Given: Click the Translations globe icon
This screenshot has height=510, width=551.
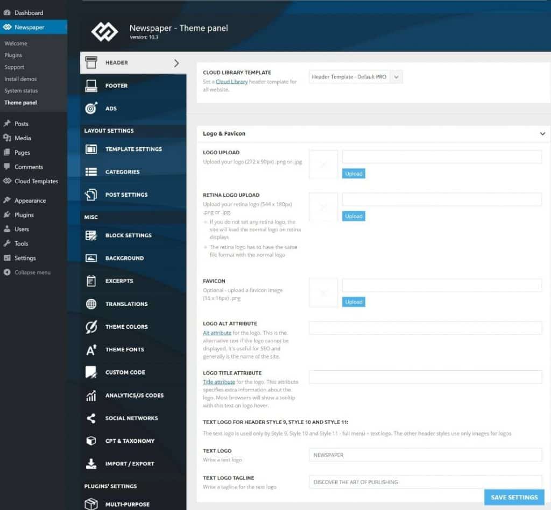Looking at the screenshot, I should coord(91,304).
